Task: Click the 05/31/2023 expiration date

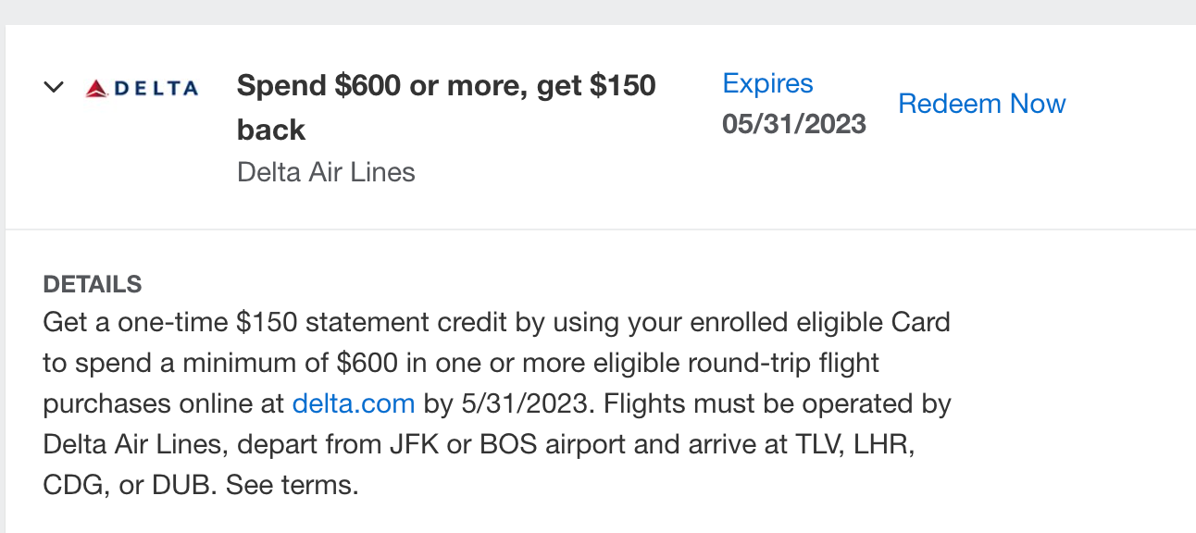Action: (794, 124)
